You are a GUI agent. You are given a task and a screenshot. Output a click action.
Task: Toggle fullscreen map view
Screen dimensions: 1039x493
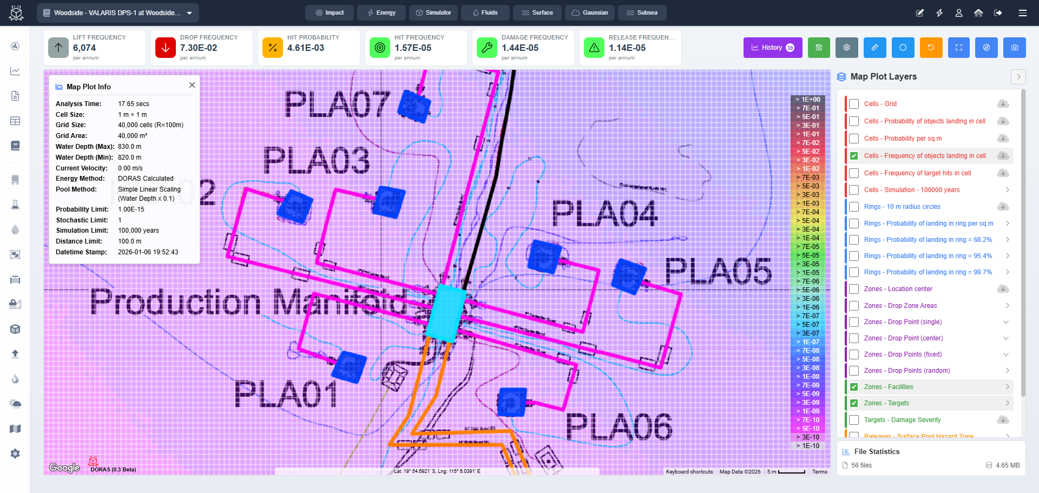click(x=959, y=48)
